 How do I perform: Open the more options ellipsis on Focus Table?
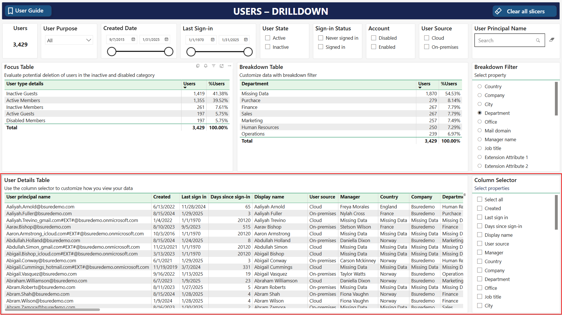click(229, 66)
